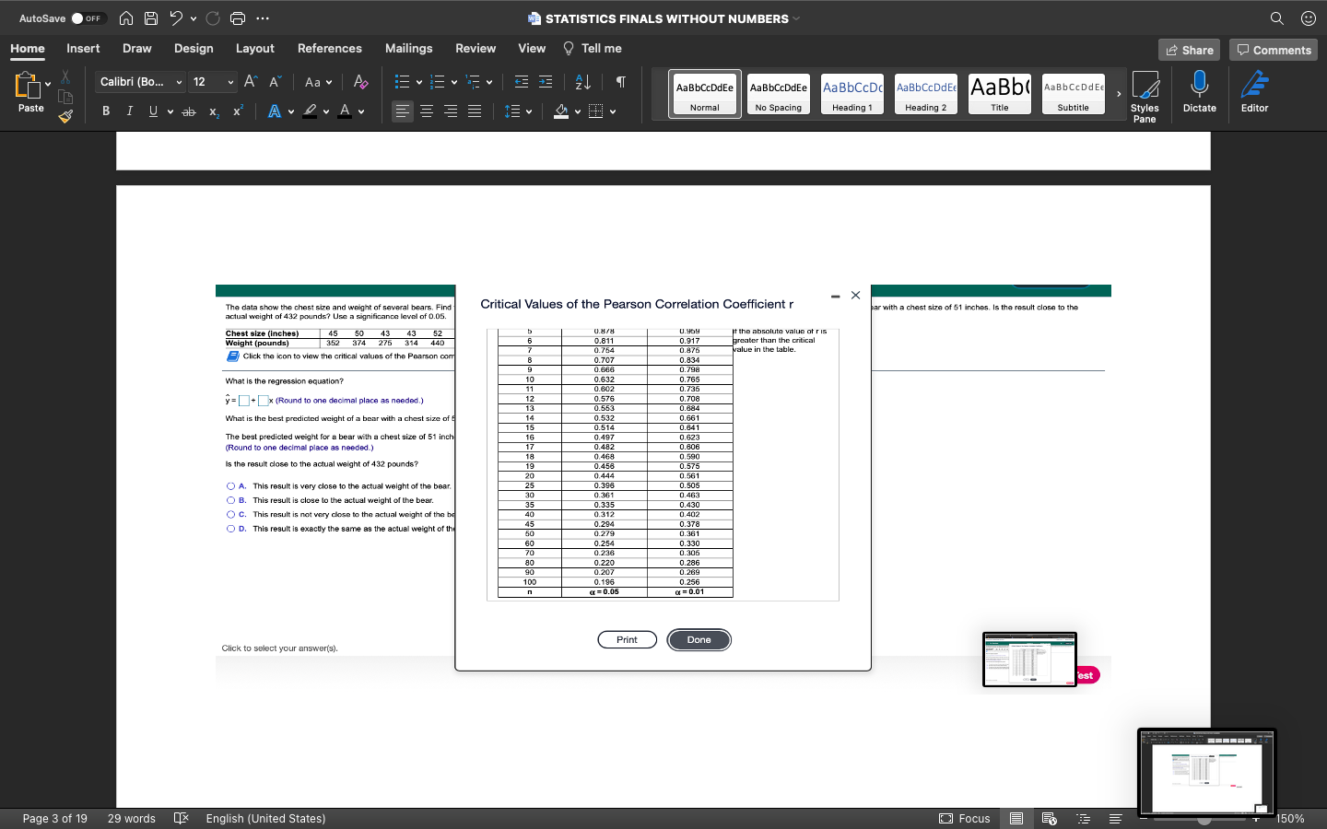Click the Bullets list icon
The height and width of the screenshot is (829, 1327).
403,82
